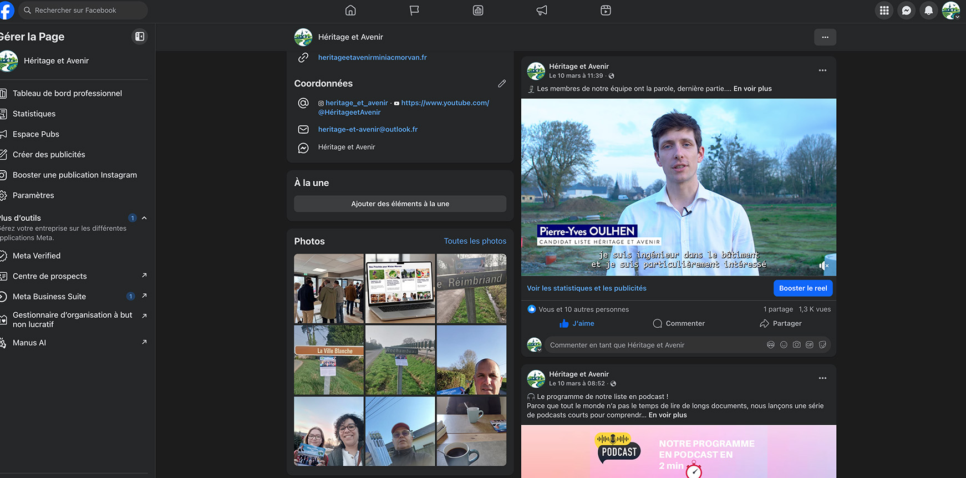Image resolution: width=966 pixels, height=478 pixels.
Task: Open Messenger from the top bar
Action: pyautogui.click(x=906, y=11)
